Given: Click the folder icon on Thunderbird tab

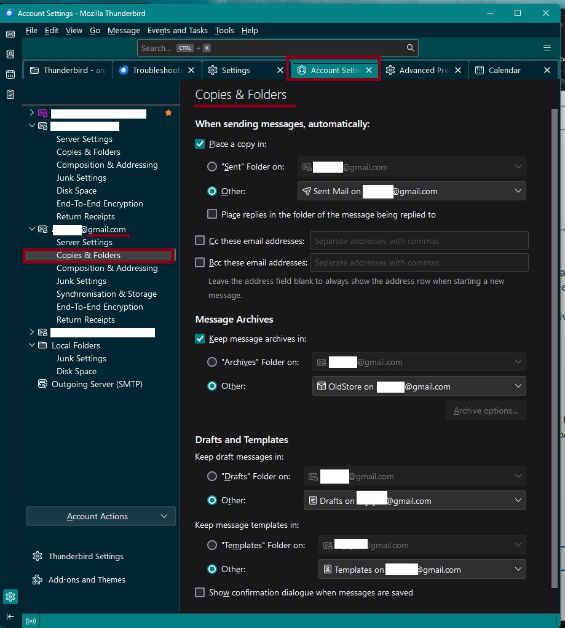Looking at the screenshot, I should tap(34, 70).
